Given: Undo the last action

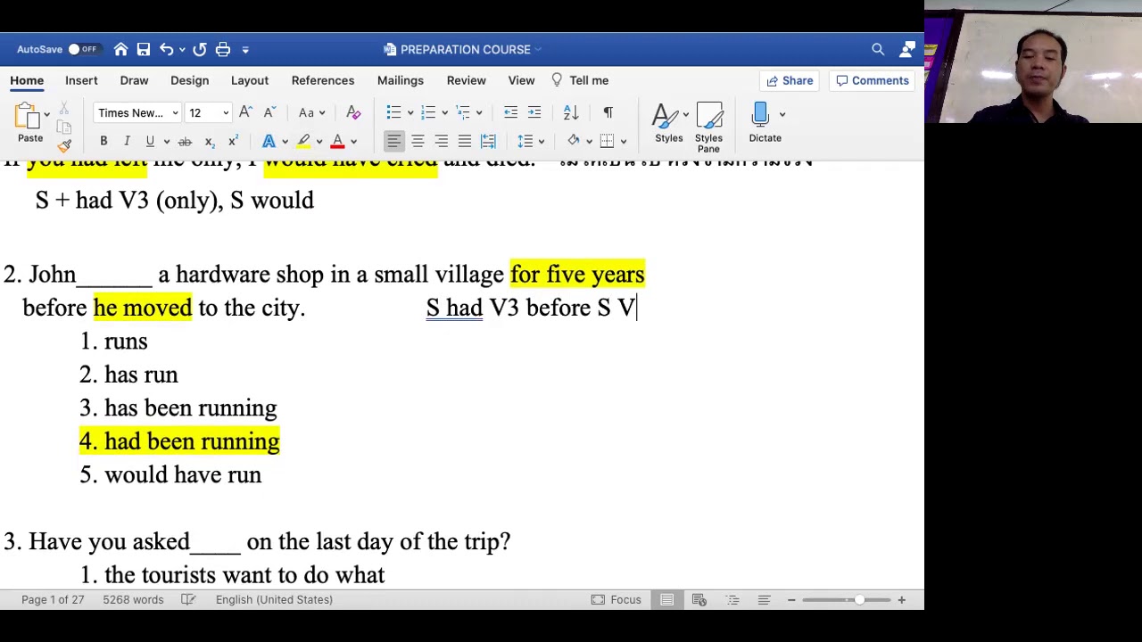Looking at the screenshot, I should 166,49.
